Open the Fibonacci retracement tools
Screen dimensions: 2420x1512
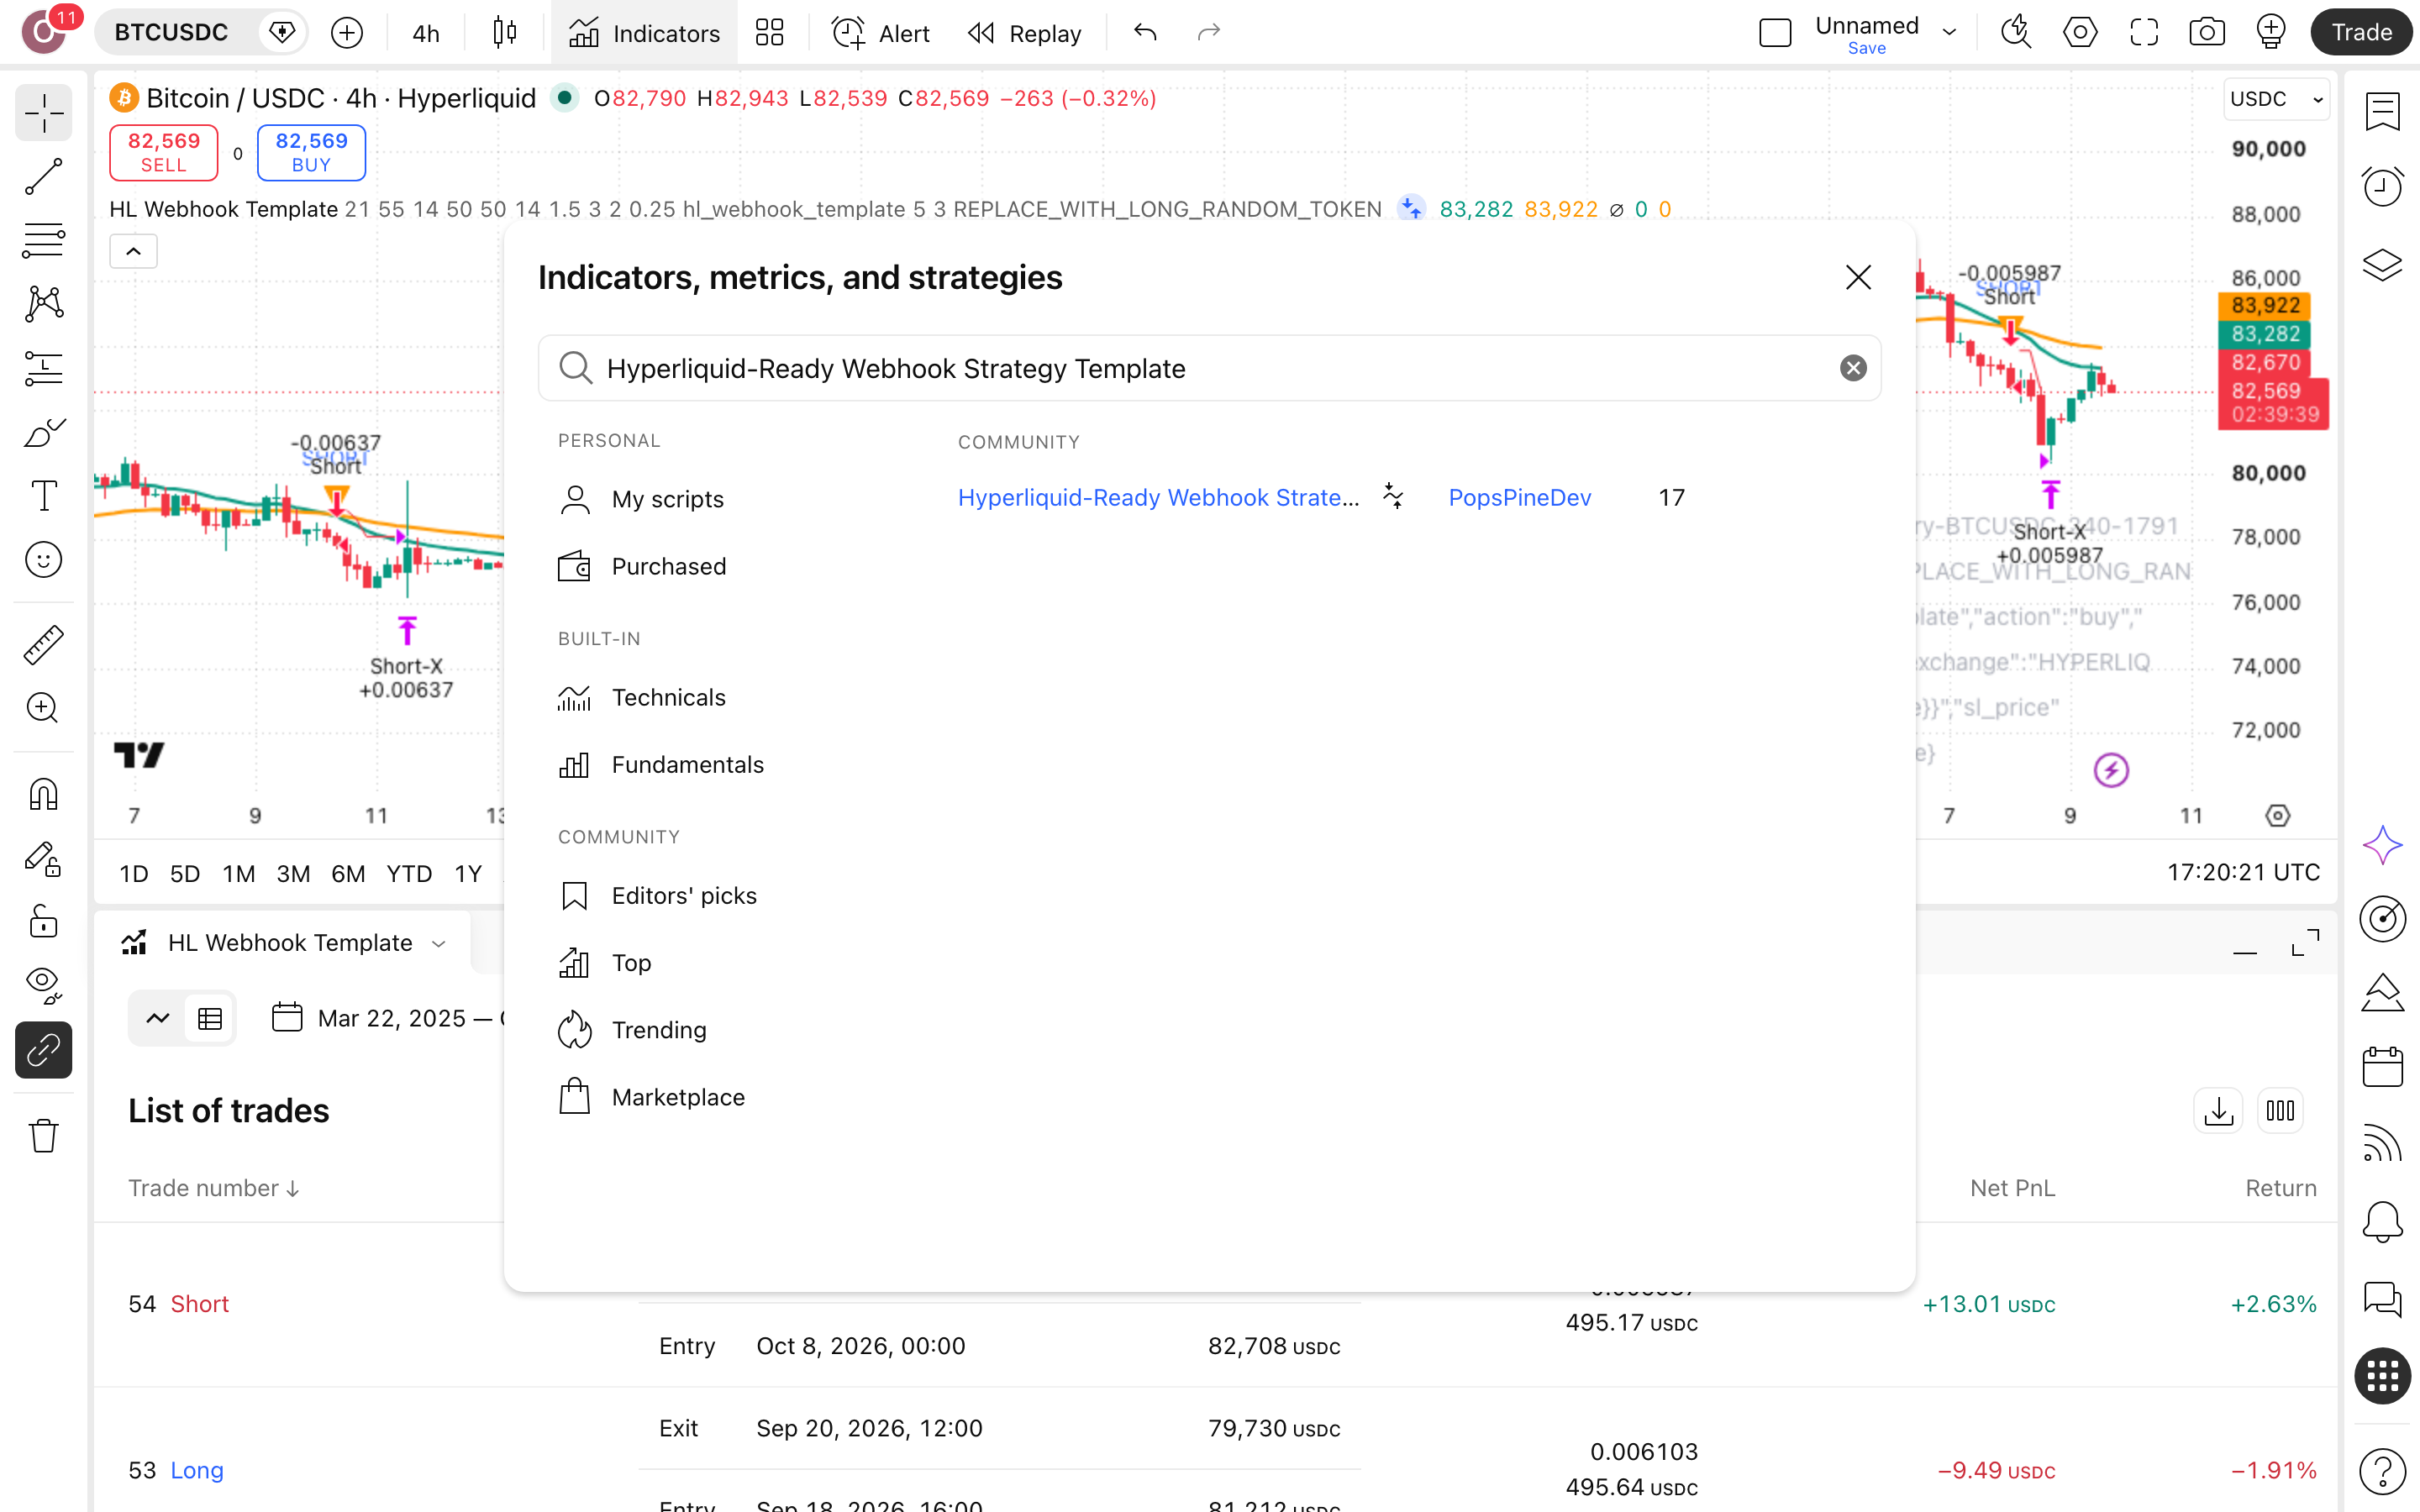tap(43, 240)
